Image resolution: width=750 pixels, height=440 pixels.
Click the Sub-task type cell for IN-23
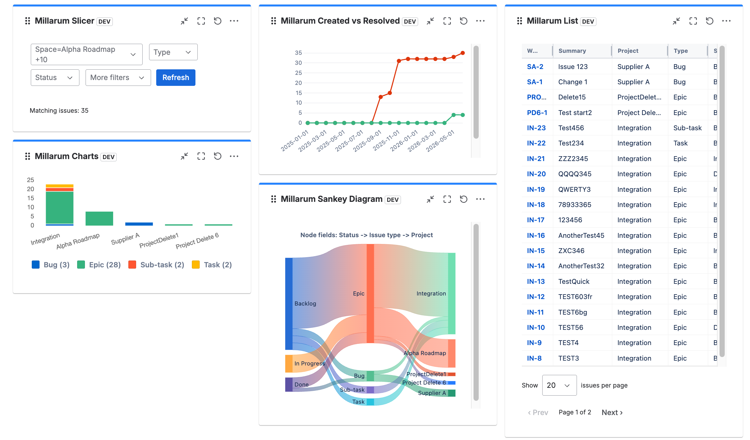(x=687, y=128)
